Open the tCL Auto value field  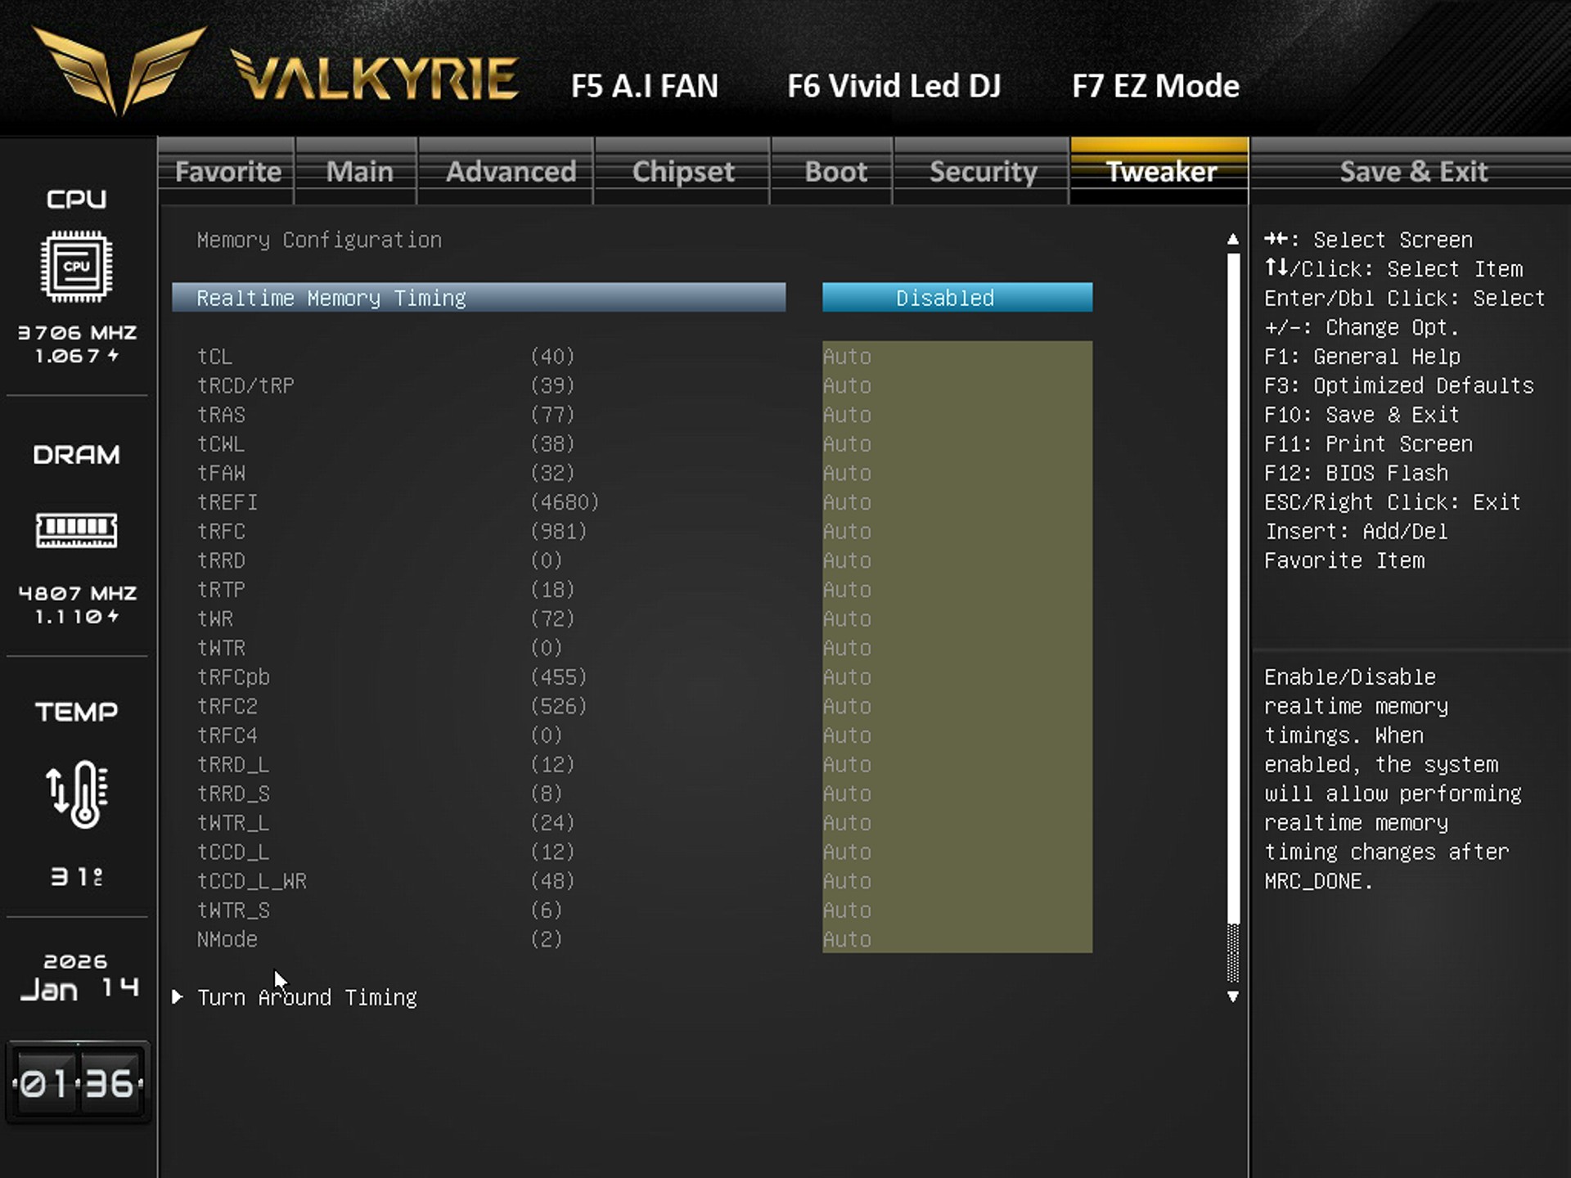click(x=957, y=357)
